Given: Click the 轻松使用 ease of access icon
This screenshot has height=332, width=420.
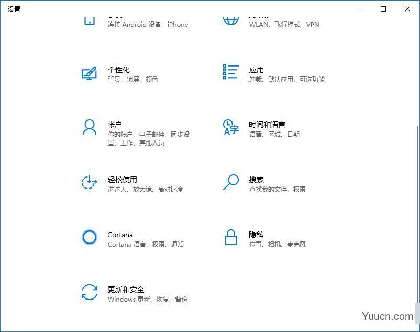Looking at the screenshot, I should click(89, 182).
